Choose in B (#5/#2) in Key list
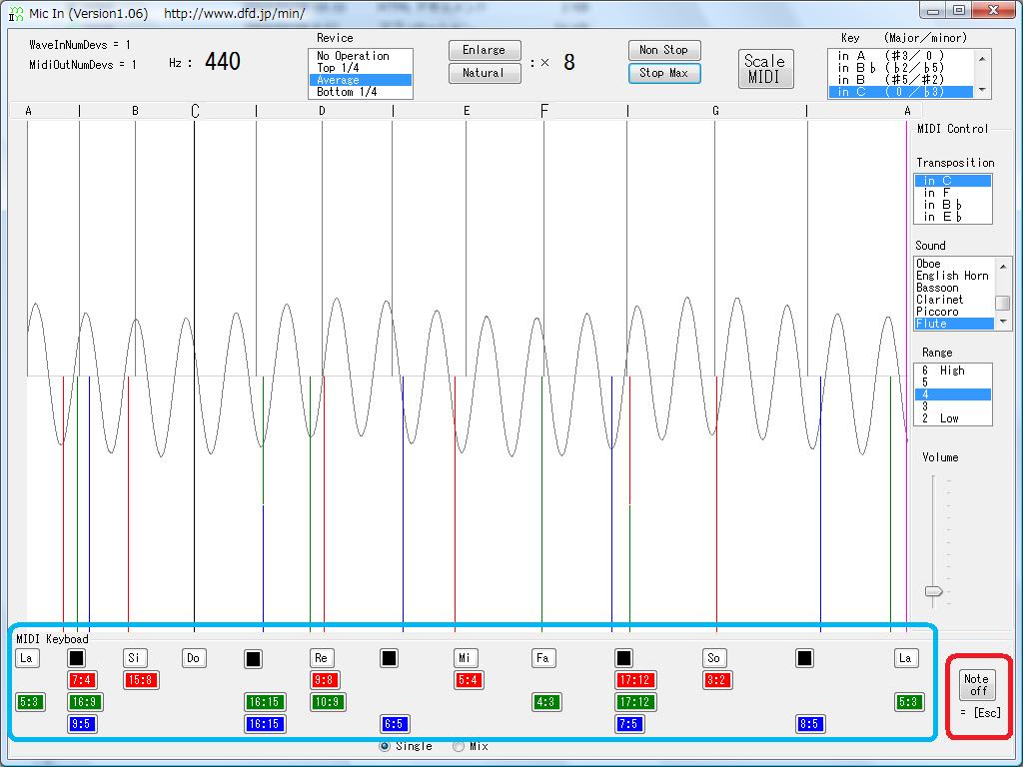 [x=901, y=80]
